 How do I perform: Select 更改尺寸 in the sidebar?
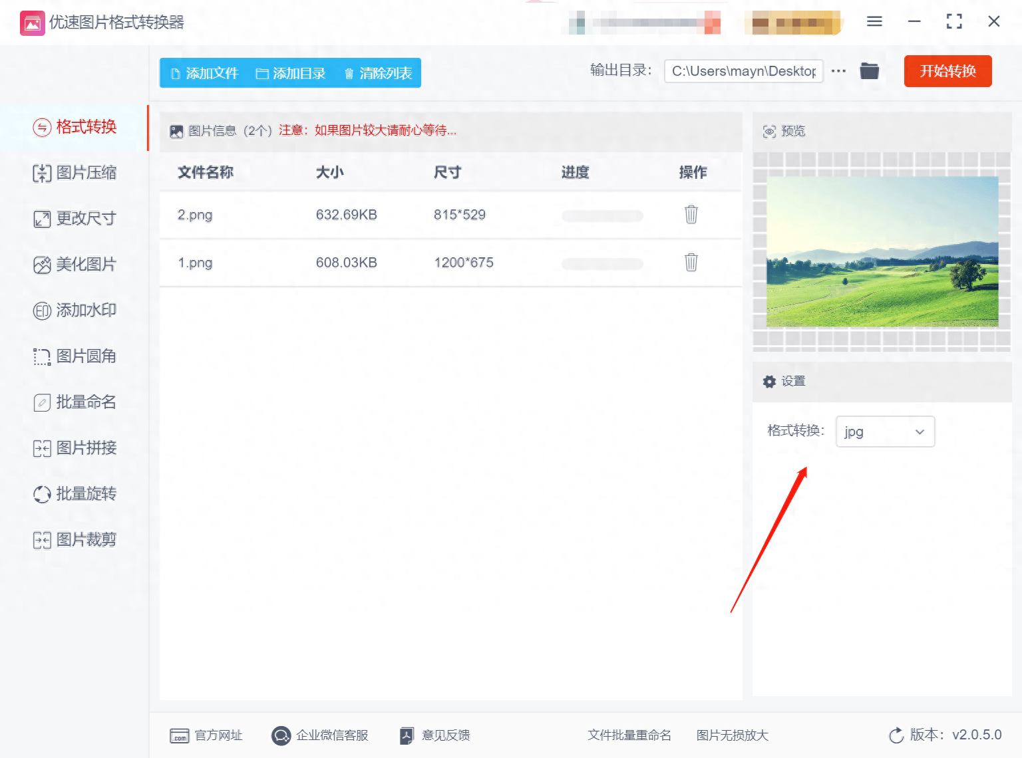[x=75, y=219]
